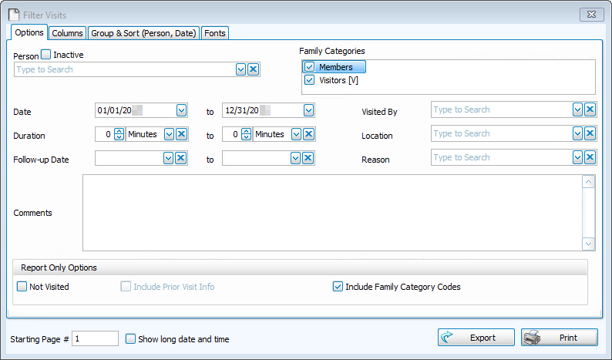Clear the Visited By field using X icon
Image resolution: width=612 pixels, height=360 pixels.
tap(590, 110)
